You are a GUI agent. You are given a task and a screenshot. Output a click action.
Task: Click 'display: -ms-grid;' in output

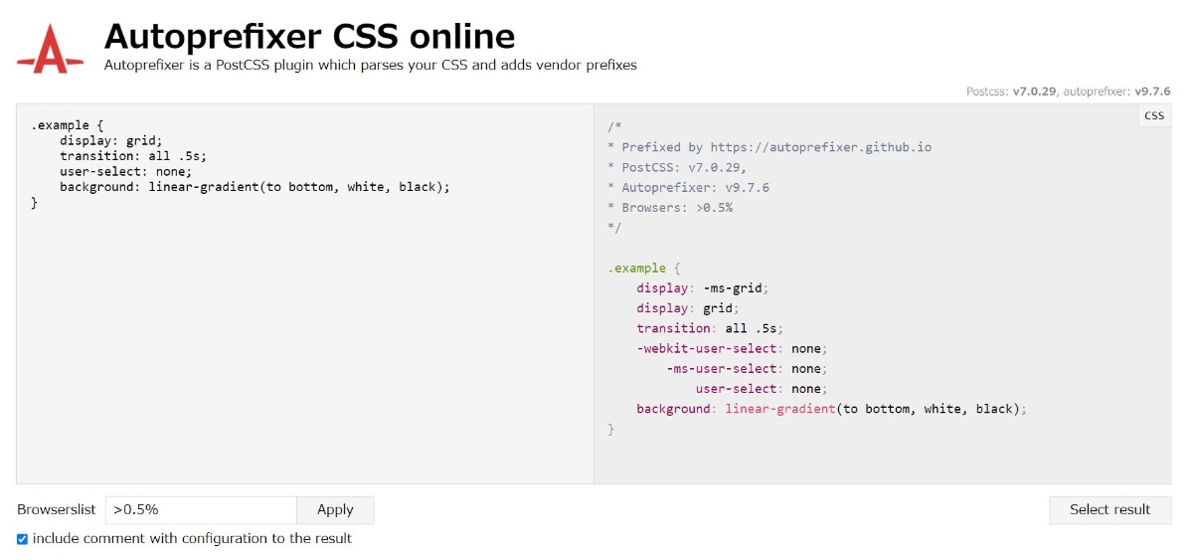pyautogui.click(x=703, y=287)
